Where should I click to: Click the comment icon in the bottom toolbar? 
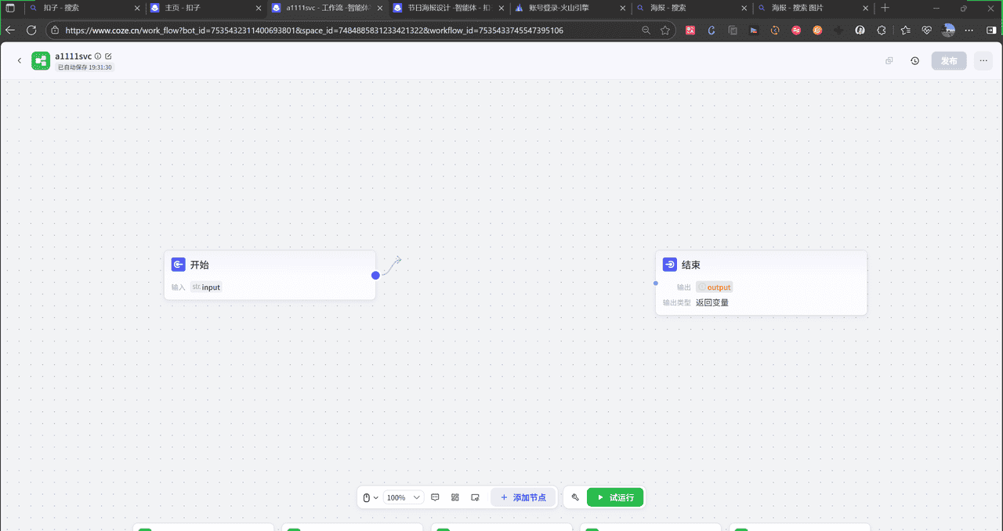tap(435, 497)
